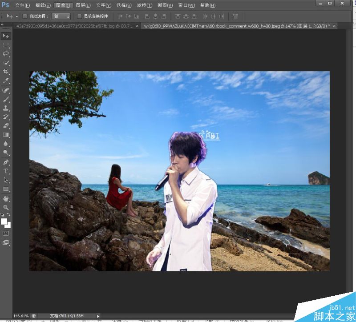
Task: Check the 显示变换控件 checkbox
Action: click(80, 16)
